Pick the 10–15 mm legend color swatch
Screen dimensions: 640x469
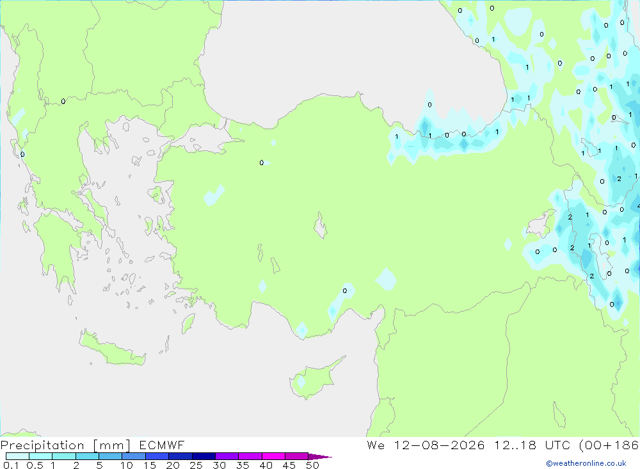coord(134,456)
